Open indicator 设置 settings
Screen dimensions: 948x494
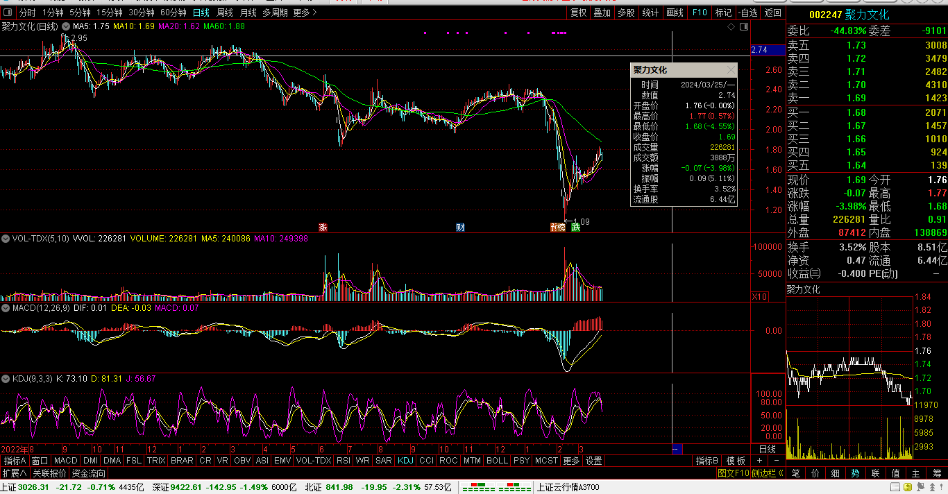click(x=593, y=461)
